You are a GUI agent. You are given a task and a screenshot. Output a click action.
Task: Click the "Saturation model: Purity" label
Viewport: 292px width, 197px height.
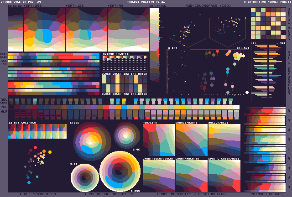click(268, 2)
